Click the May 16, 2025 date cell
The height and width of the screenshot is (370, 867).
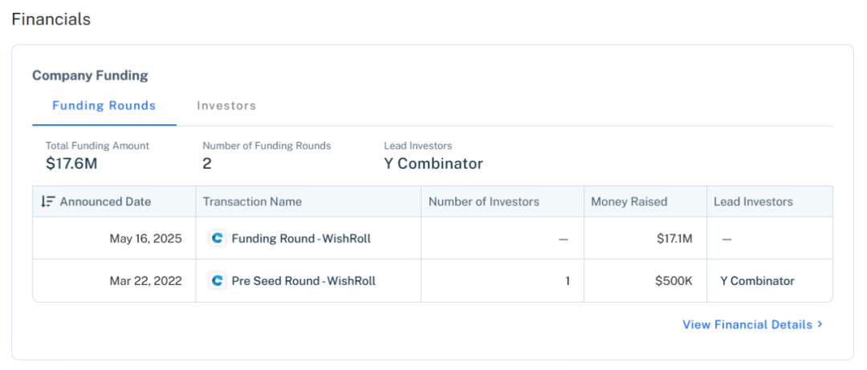145,239
